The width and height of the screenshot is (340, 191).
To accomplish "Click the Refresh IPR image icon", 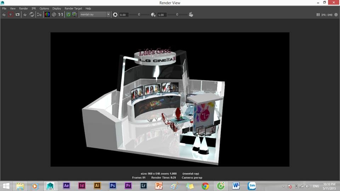I will coord(32,15).
